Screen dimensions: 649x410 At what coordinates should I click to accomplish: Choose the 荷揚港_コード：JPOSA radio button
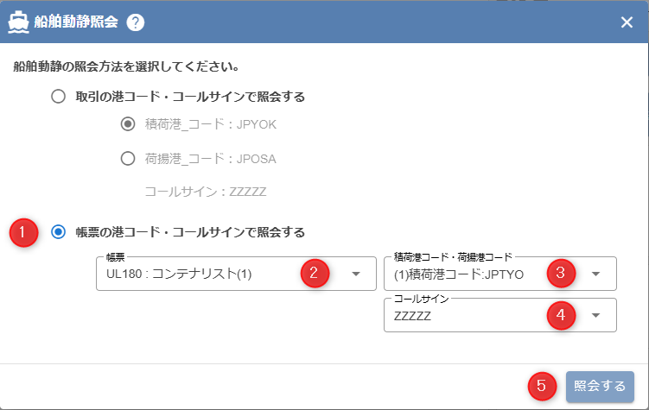128,158
